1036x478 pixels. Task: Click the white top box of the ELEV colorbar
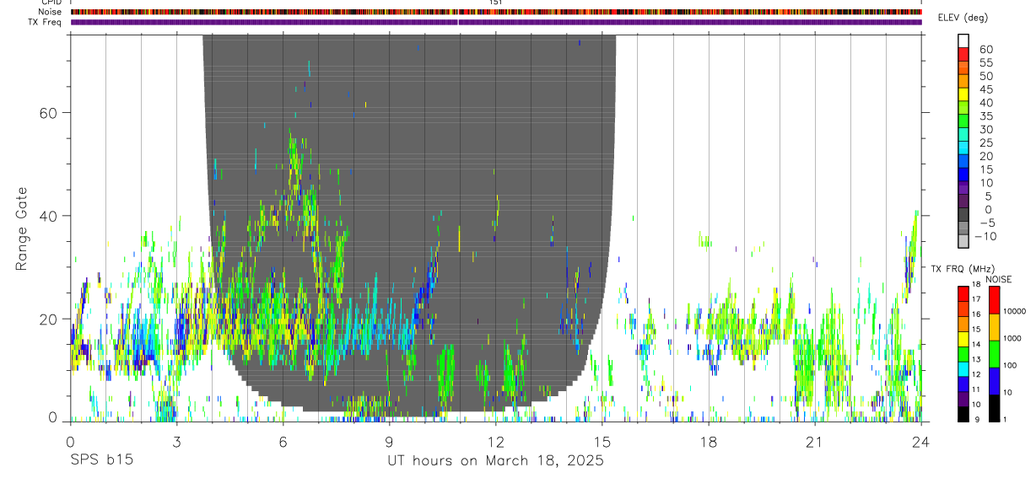click(x=963, y=39)
